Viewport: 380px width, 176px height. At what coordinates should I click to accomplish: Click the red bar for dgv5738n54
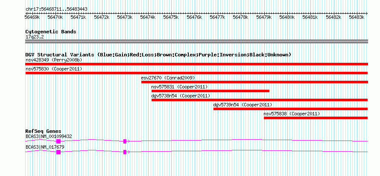tap(260, 100)
